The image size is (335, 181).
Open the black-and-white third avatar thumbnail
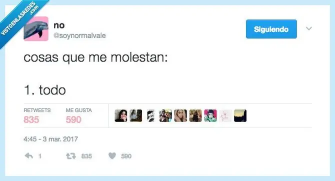[x=150, y=116]
